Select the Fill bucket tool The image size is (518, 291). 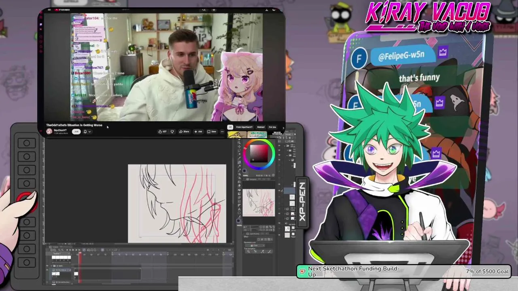tap(239, 190)
